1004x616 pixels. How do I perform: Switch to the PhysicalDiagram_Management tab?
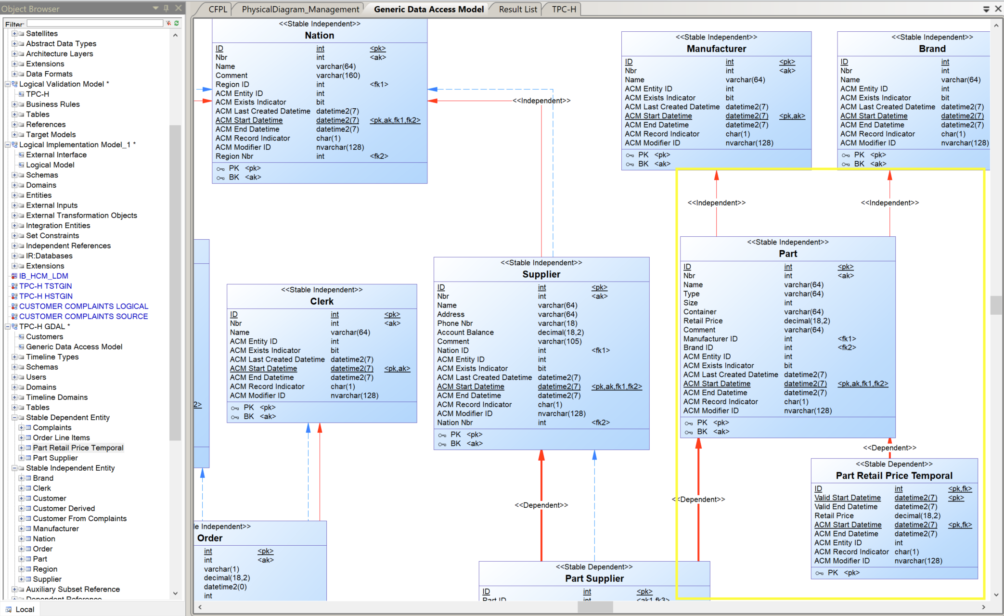point(300,9)
